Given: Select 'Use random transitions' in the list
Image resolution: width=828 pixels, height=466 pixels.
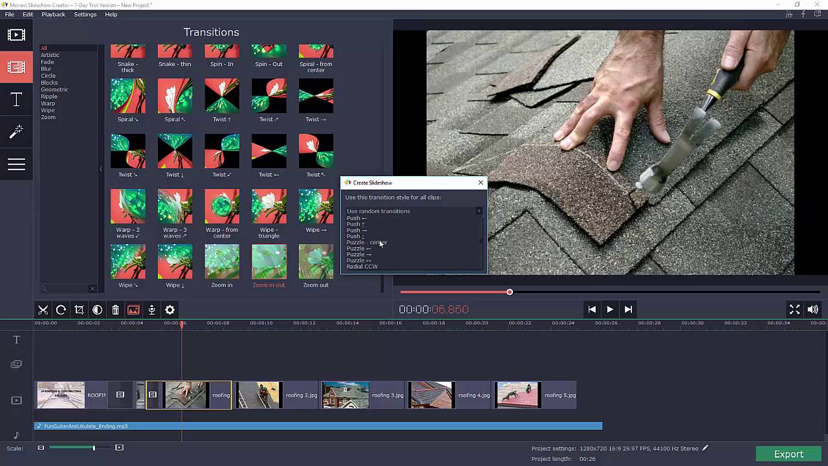Looking at the screenshot, I should (x=378, y=211).
